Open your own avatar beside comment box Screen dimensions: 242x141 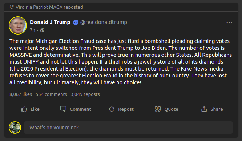15,128
